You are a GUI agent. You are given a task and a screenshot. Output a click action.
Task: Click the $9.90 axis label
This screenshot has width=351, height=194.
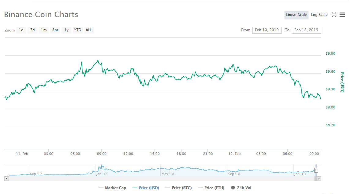(330, 53)
